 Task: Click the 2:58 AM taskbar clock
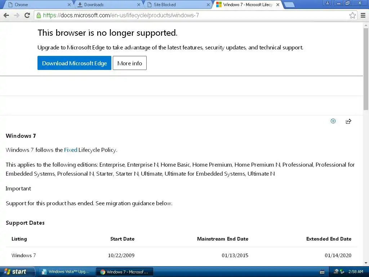click(356, 272)
